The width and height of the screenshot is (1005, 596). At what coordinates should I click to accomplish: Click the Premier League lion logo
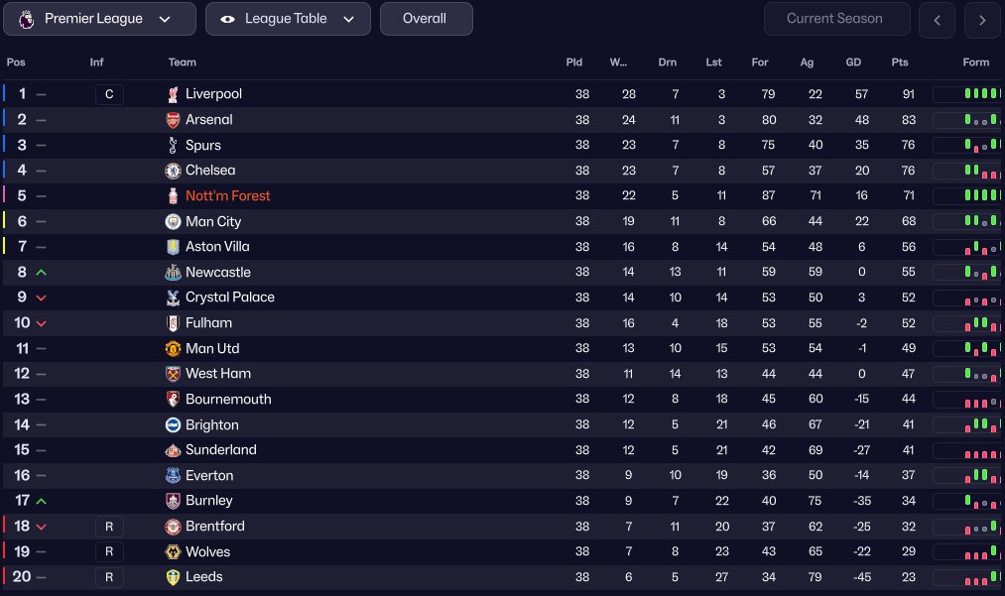26,19
